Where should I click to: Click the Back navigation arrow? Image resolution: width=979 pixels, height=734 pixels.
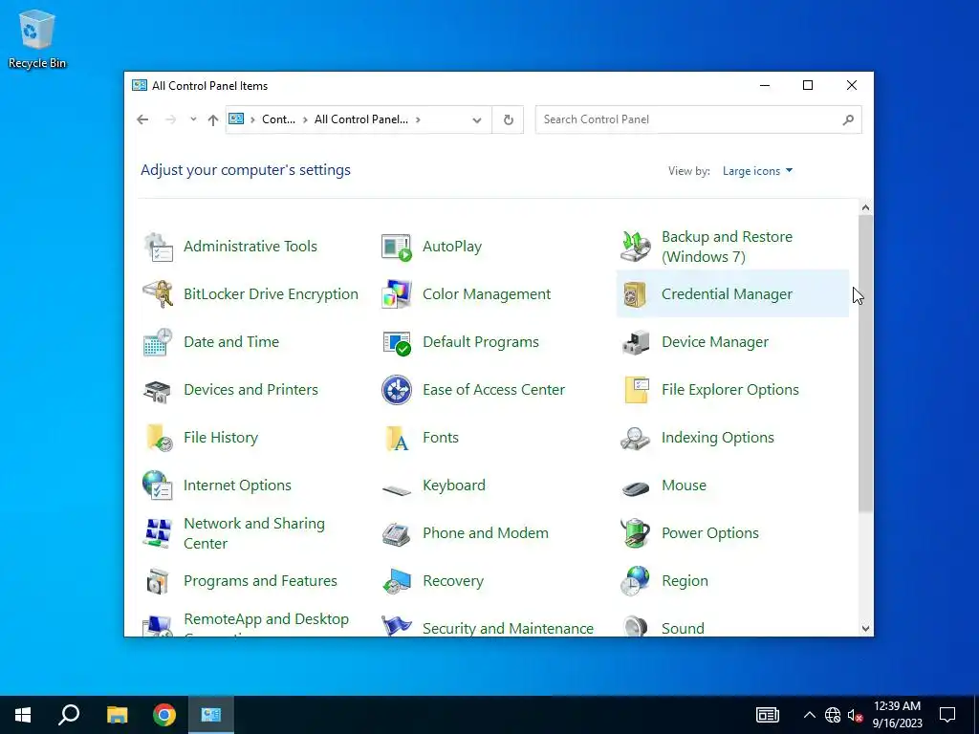143,119
